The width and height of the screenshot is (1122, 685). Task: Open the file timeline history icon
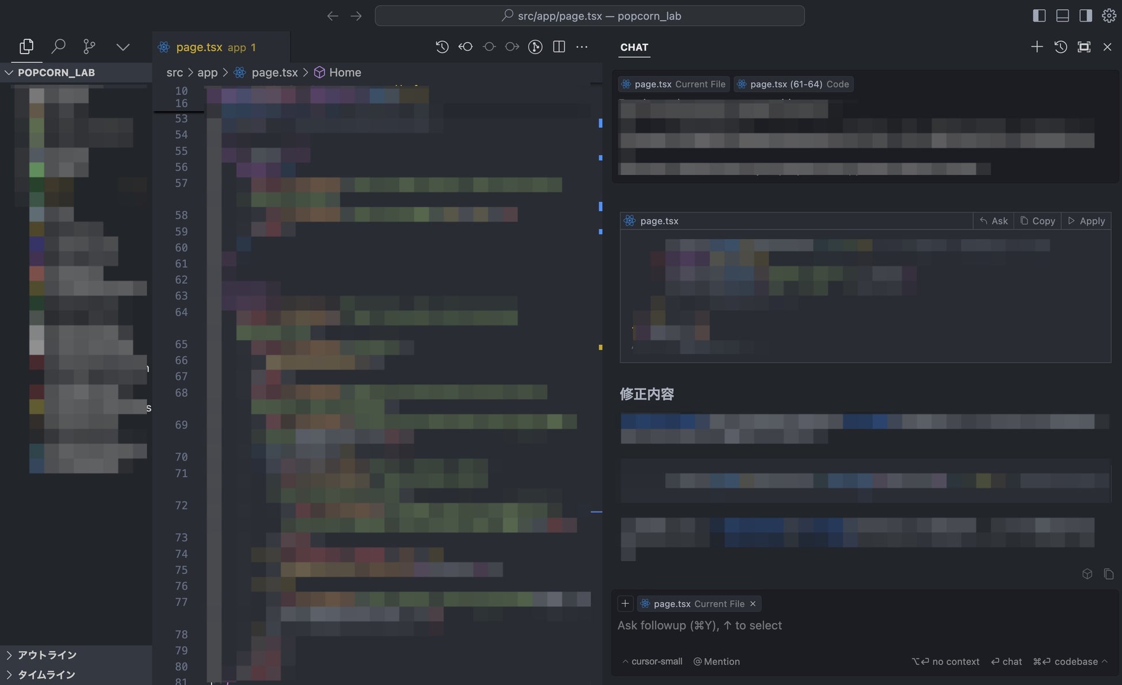pyautogui.click(x=442, y=47)
